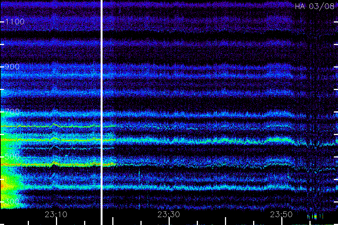Click the 300 frequency axis label
Image resolution: width=338 pixels, height=225 pixels.
tap(12, 202)
